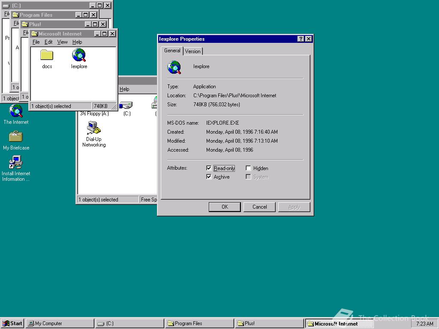Click the IEXPLORE.EXE MS-DOS name text

click(223, 123)
